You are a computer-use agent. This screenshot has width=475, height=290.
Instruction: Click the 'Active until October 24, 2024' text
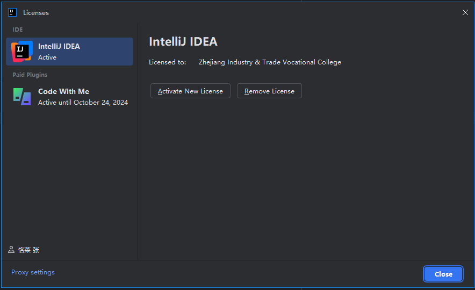coord(83,102)
